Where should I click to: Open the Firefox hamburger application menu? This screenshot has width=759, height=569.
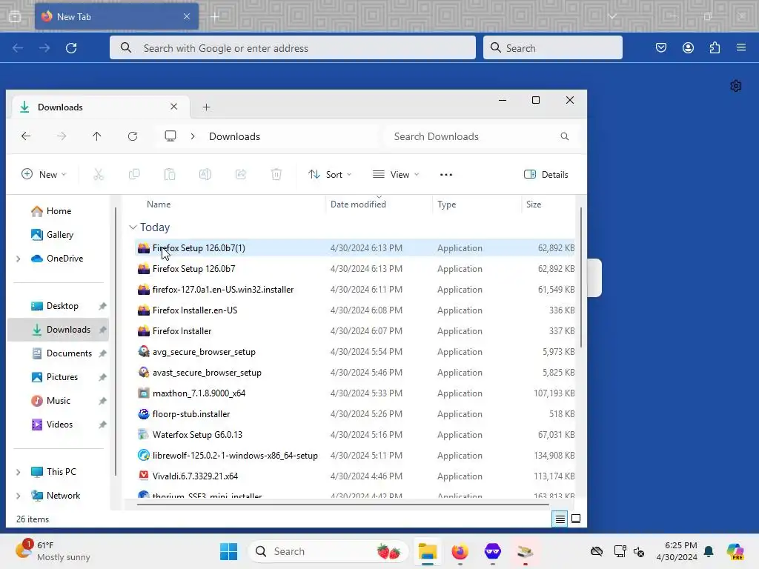tap(741, 47)
